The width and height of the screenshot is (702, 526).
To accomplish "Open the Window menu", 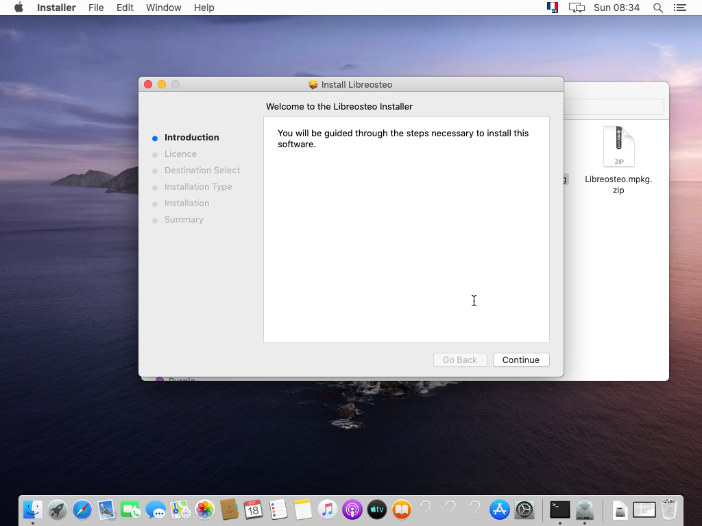I will click(163, 8).
